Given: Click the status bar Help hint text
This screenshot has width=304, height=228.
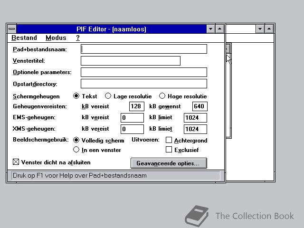Looking at the screenshot, I should pyautogui.click(x=80, y=175).
